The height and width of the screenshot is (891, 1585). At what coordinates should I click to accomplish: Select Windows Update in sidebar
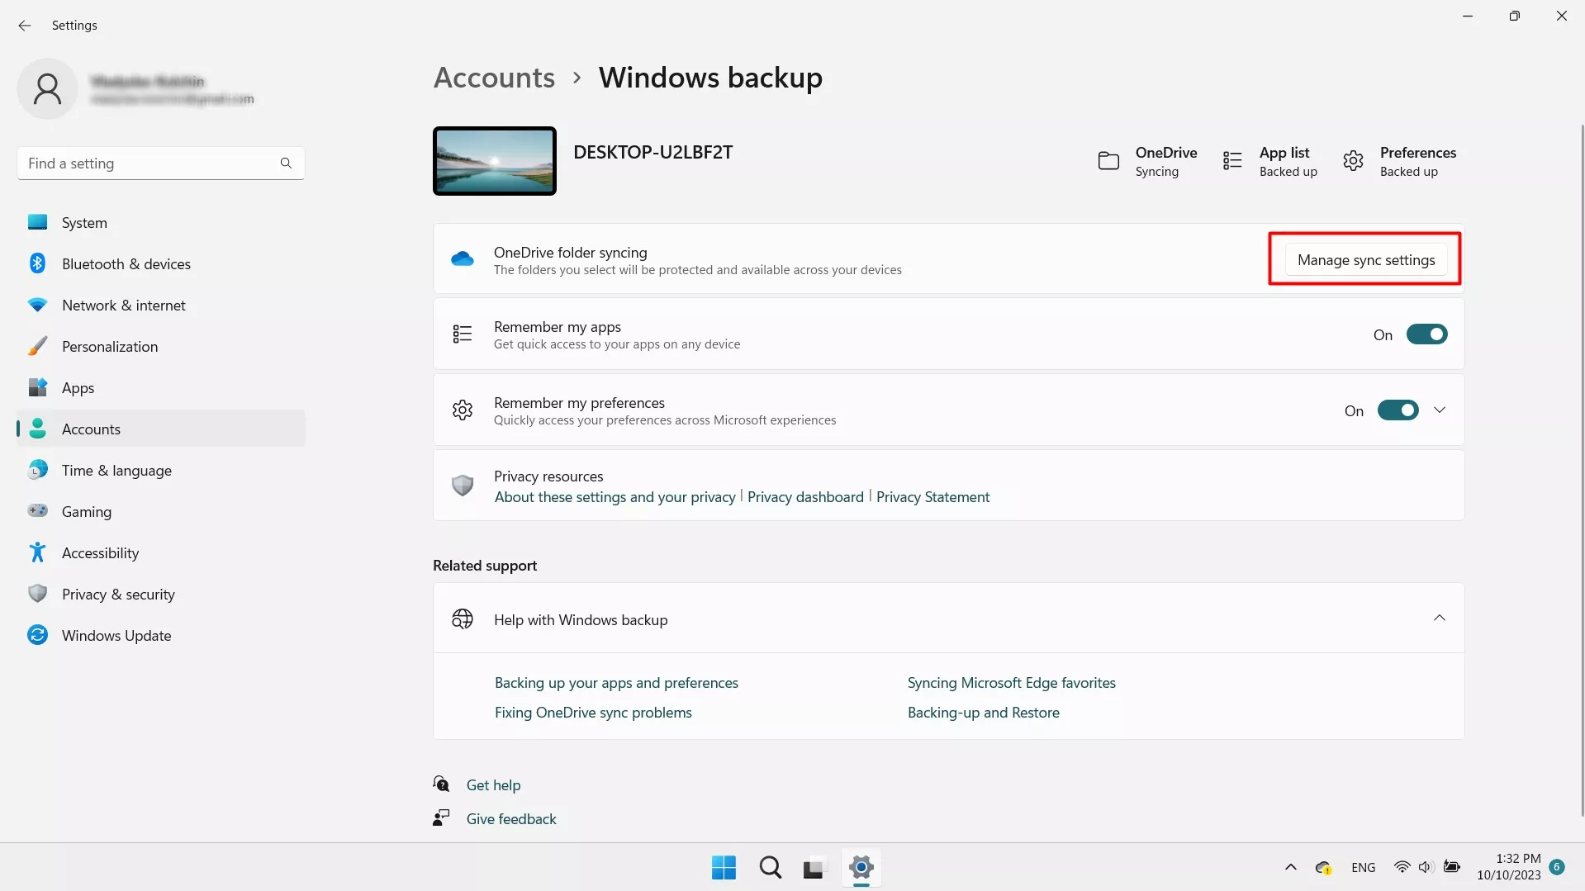116,636
